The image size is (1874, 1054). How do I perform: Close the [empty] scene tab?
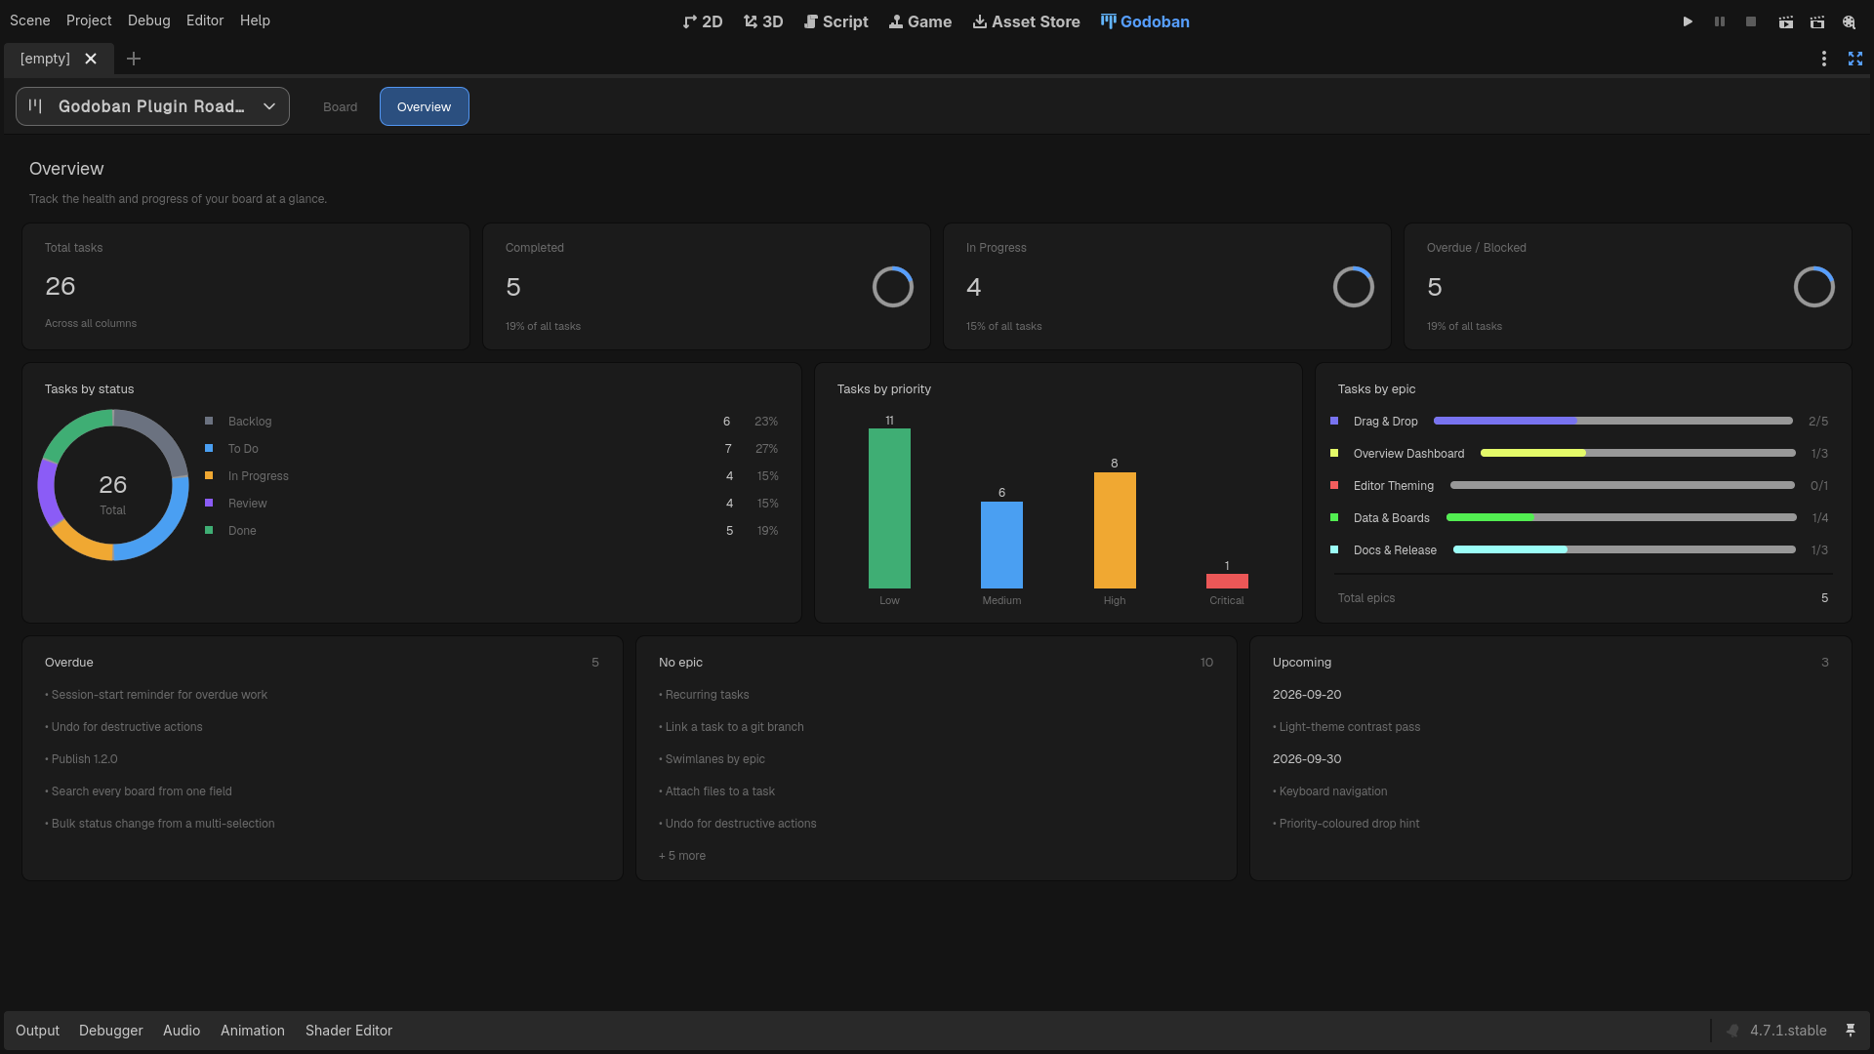pos(91,59)
